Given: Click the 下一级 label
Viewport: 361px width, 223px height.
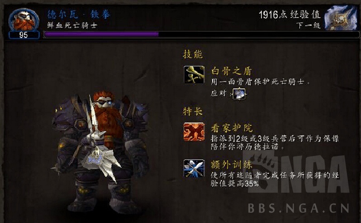Looking at the screenshot, I should [308, 25].
